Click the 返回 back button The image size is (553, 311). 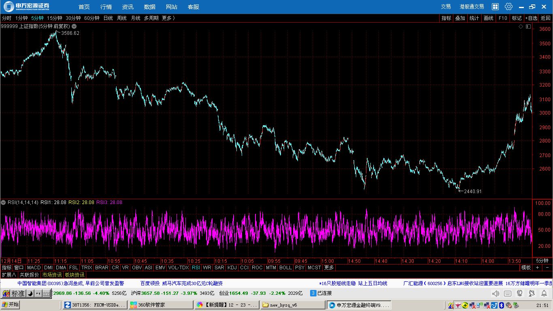546,18
